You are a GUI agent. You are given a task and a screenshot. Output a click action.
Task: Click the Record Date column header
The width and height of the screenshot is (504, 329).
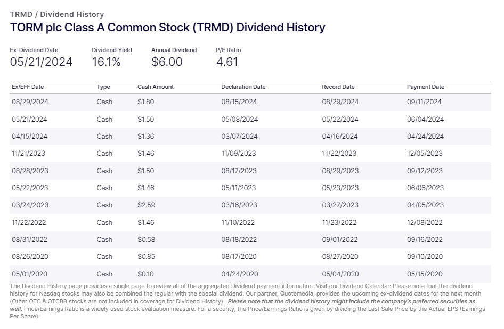point(338,87)
